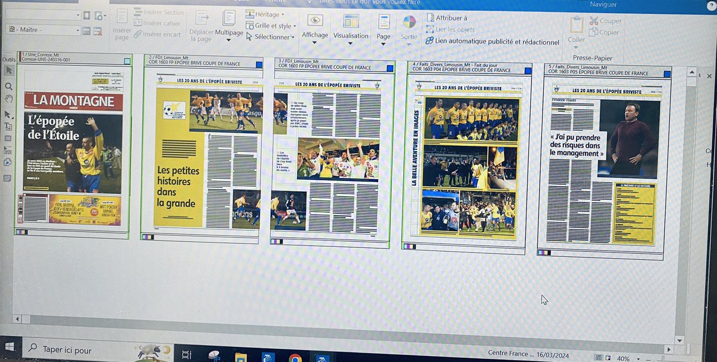Click the blue linked-object tool

tap(8, 162)
